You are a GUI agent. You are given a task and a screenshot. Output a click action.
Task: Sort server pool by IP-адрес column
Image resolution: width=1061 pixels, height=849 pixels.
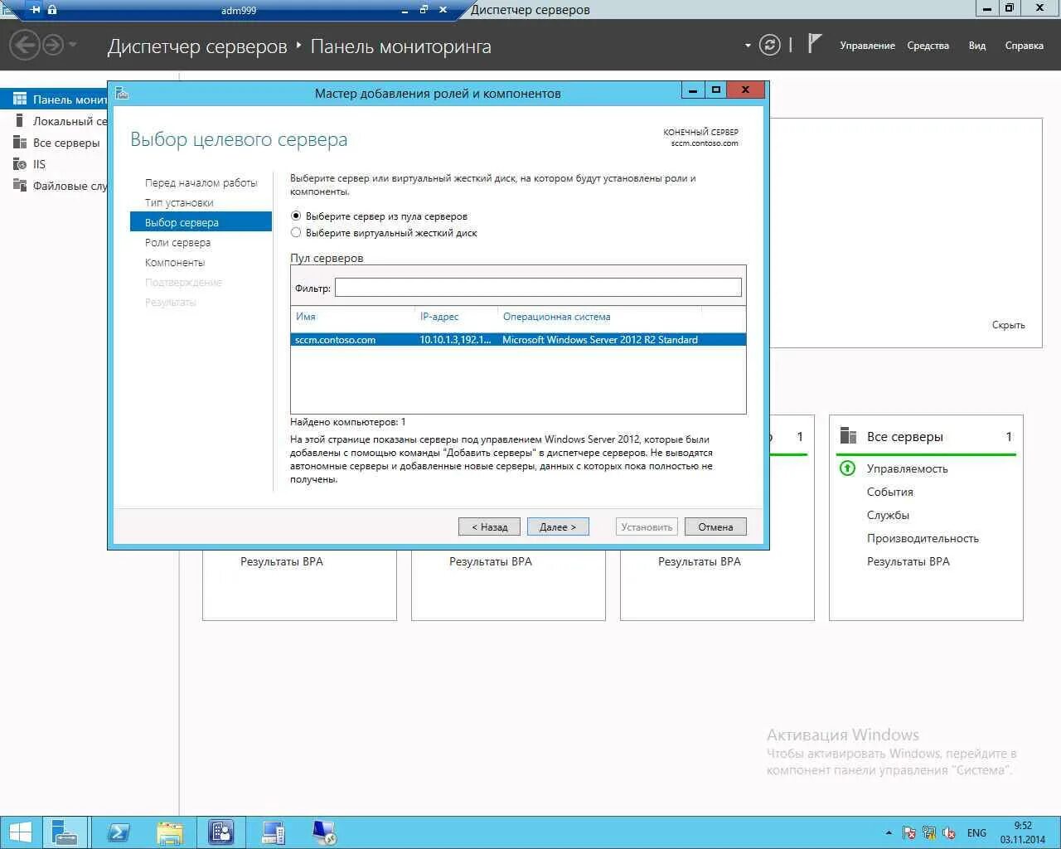tap(439, 316)
